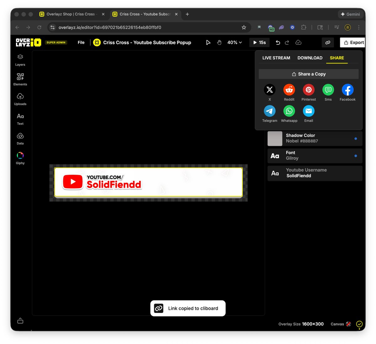Open the Uploads panel

(20, 99)
